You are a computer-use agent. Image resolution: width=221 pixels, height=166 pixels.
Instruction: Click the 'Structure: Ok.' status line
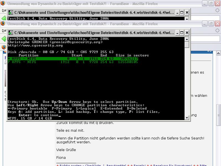point(73,102)
